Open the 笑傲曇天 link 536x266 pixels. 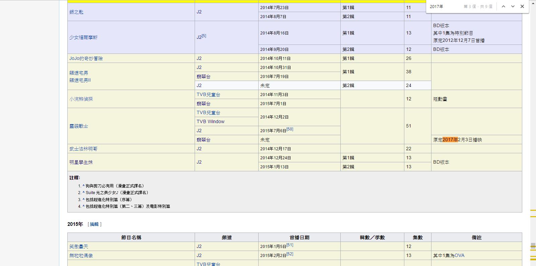point(79,246)
